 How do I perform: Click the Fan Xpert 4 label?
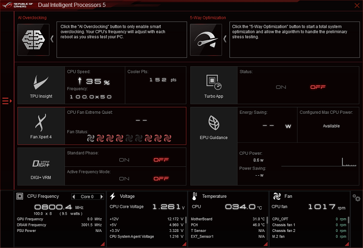(41, 137)
